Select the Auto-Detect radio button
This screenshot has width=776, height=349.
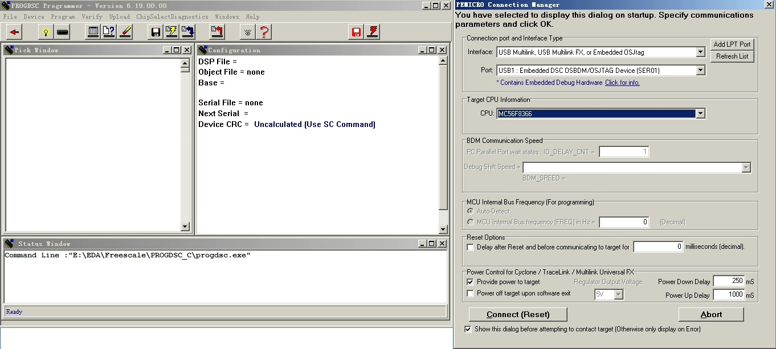(470, 211)
